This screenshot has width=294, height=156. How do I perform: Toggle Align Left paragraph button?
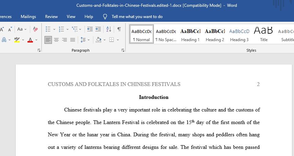[48, 40]
